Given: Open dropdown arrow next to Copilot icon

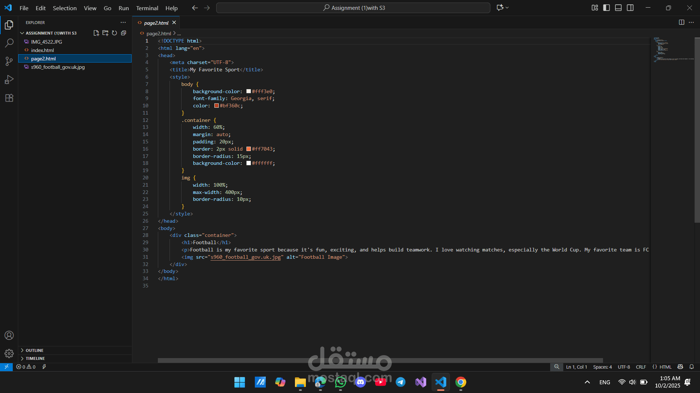Looking at the screenshot, I should [x=507, y=8].
